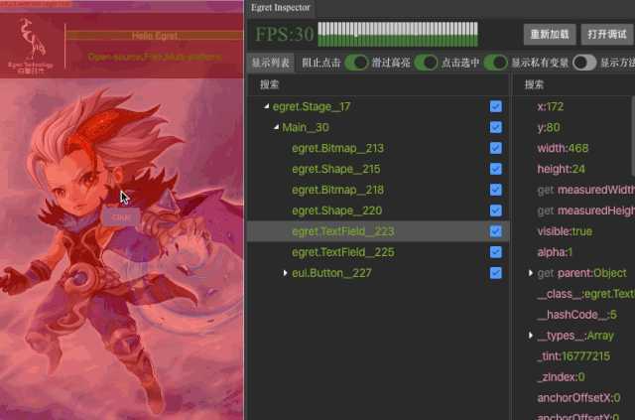Click the get measuredHeight property
635x420 pixels.
coord(586,210)
